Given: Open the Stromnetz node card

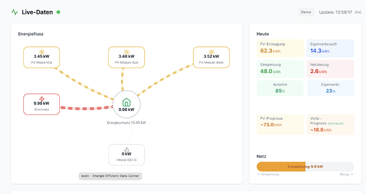Looking at the screenshot, I should click(x=41, y=104).
